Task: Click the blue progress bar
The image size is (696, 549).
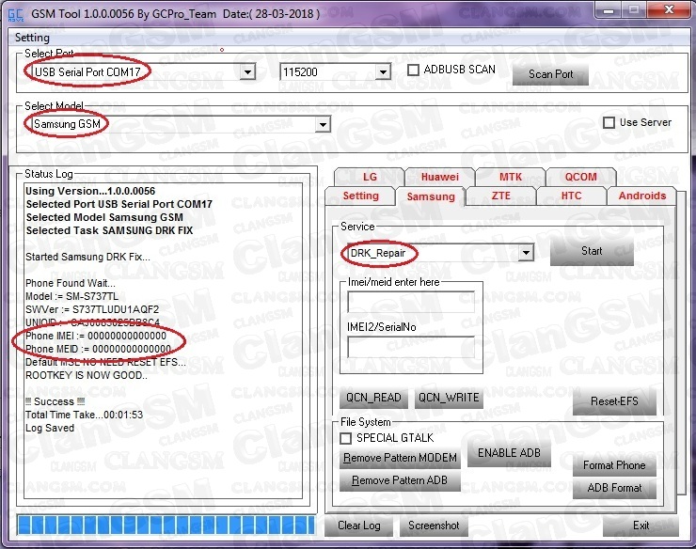Action: (166, 525)
